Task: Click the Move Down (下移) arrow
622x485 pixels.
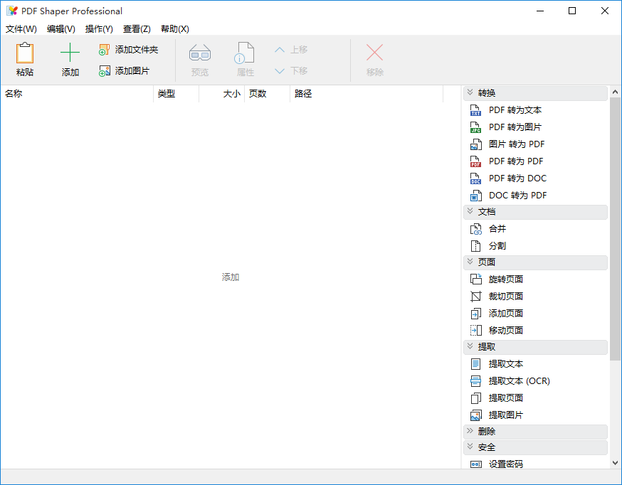Action: [280, 71]
